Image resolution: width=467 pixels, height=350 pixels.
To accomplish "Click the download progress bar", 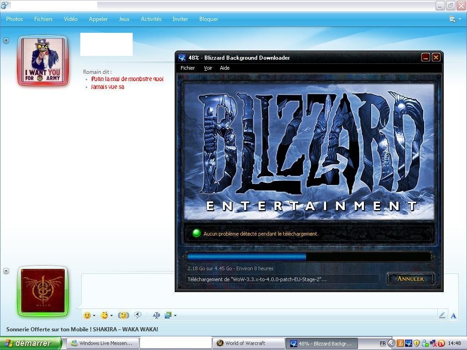I will pyautogui.click(x=309, y=257).
